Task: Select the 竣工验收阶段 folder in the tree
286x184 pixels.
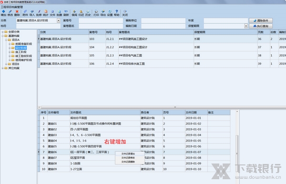Action: click(x=23, y=56)
